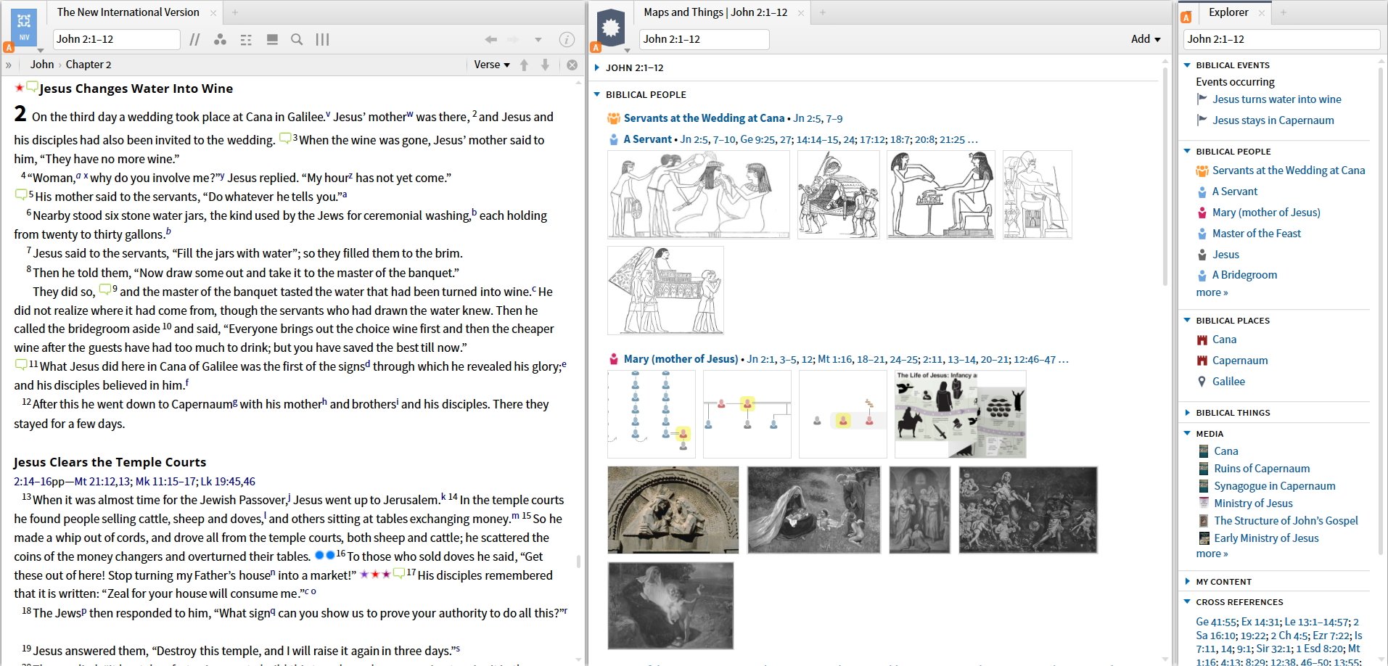Image resolution: width=1388 pixels, height=666 pixels.
Task: Open the Verse navigation dropdown
Action: [492, 65]
